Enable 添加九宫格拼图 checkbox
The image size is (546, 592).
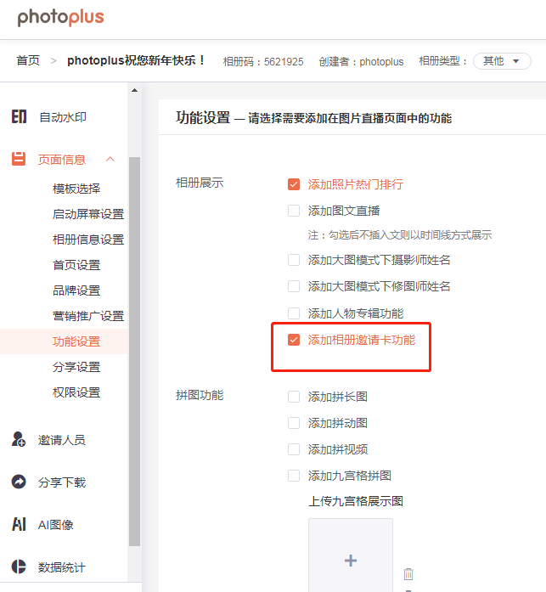coord(294,476)
